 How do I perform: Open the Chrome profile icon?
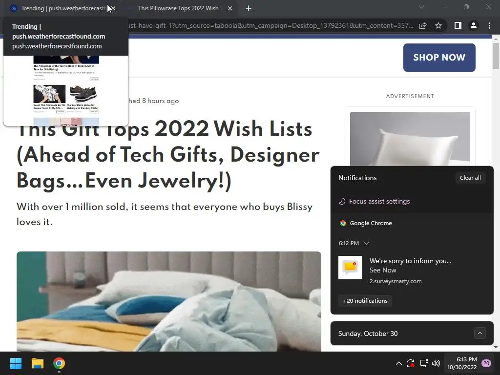tap(474, 26)
